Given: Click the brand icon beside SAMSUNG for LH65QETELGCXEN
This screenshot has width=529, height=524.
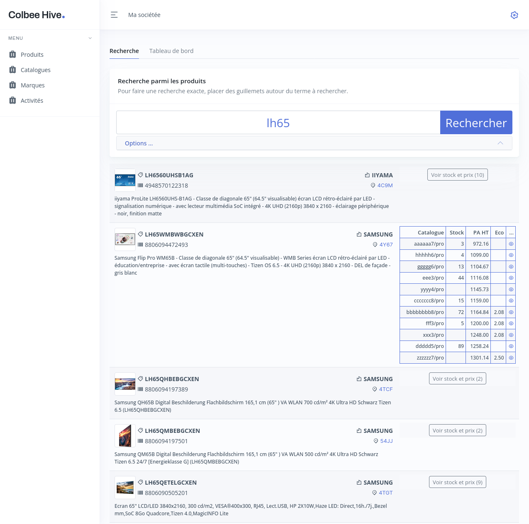Looking at the screenshot, I should click(x=359, y=482).
